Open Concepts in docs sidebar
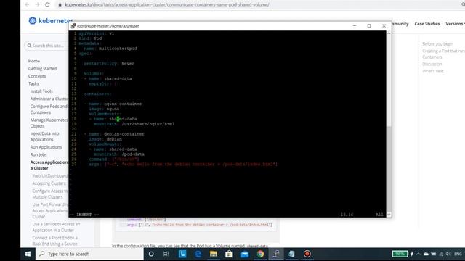The height and width of the screenshot is (261, 465). [x=37, y=76]
